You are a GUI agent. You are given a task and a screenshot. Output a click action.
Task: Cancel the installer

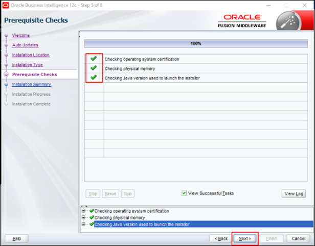coord(299,238)
